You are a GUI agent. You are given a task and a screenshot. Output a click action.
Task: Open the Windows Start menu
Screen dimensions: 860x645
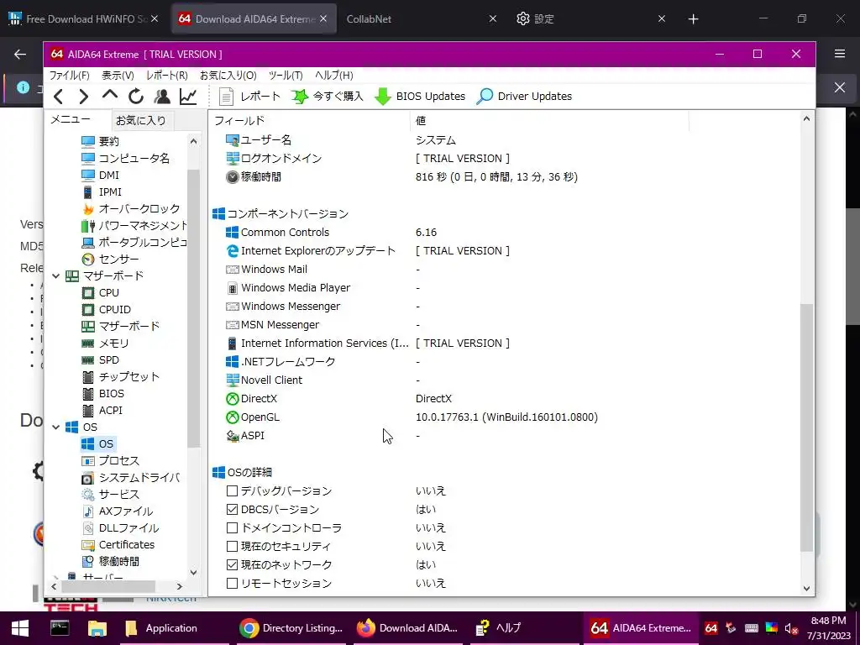tap(20, 628)
